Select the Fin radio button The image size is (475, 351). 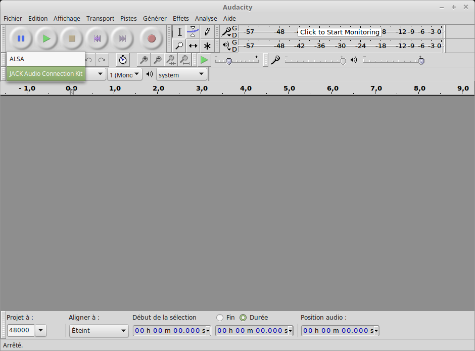tap(220, 318)
